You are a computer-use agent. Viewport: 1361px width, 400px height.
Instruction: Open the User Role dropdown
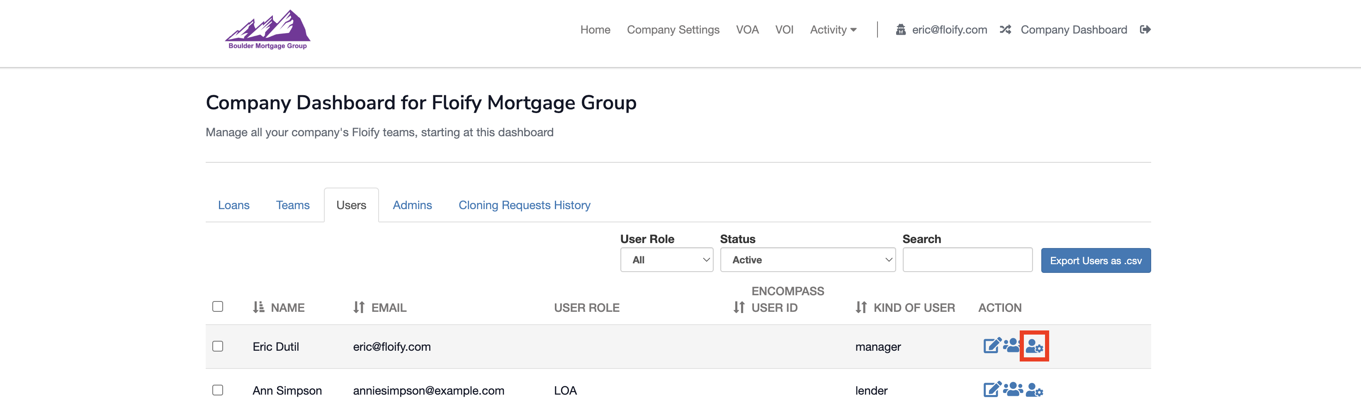tap(666, 260)
